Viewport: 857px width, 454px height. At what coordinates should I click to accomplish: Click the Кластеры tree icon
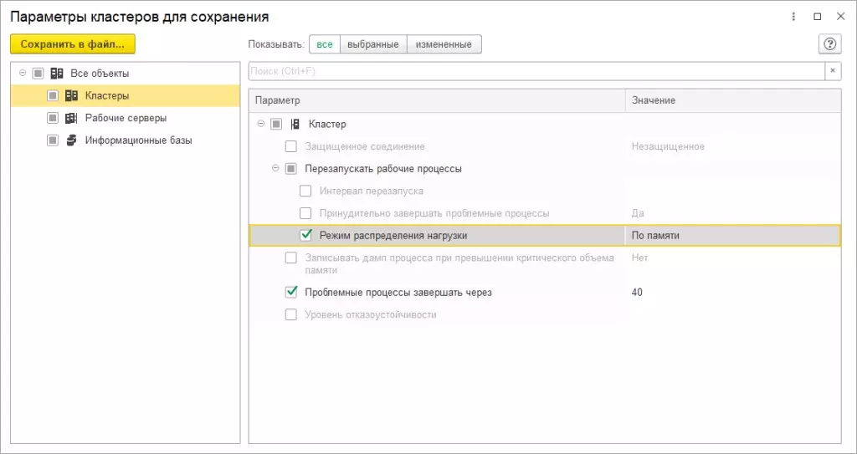(71, 95)
